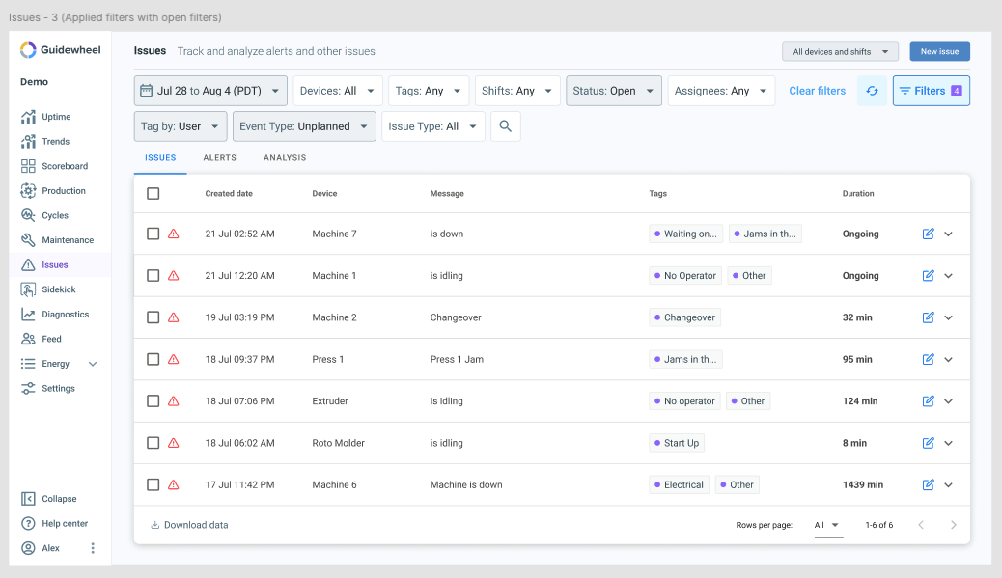Viewport: 1002px width, 578px height.
Task: Click the Guidewheel logo
Action: pos(60,50)
